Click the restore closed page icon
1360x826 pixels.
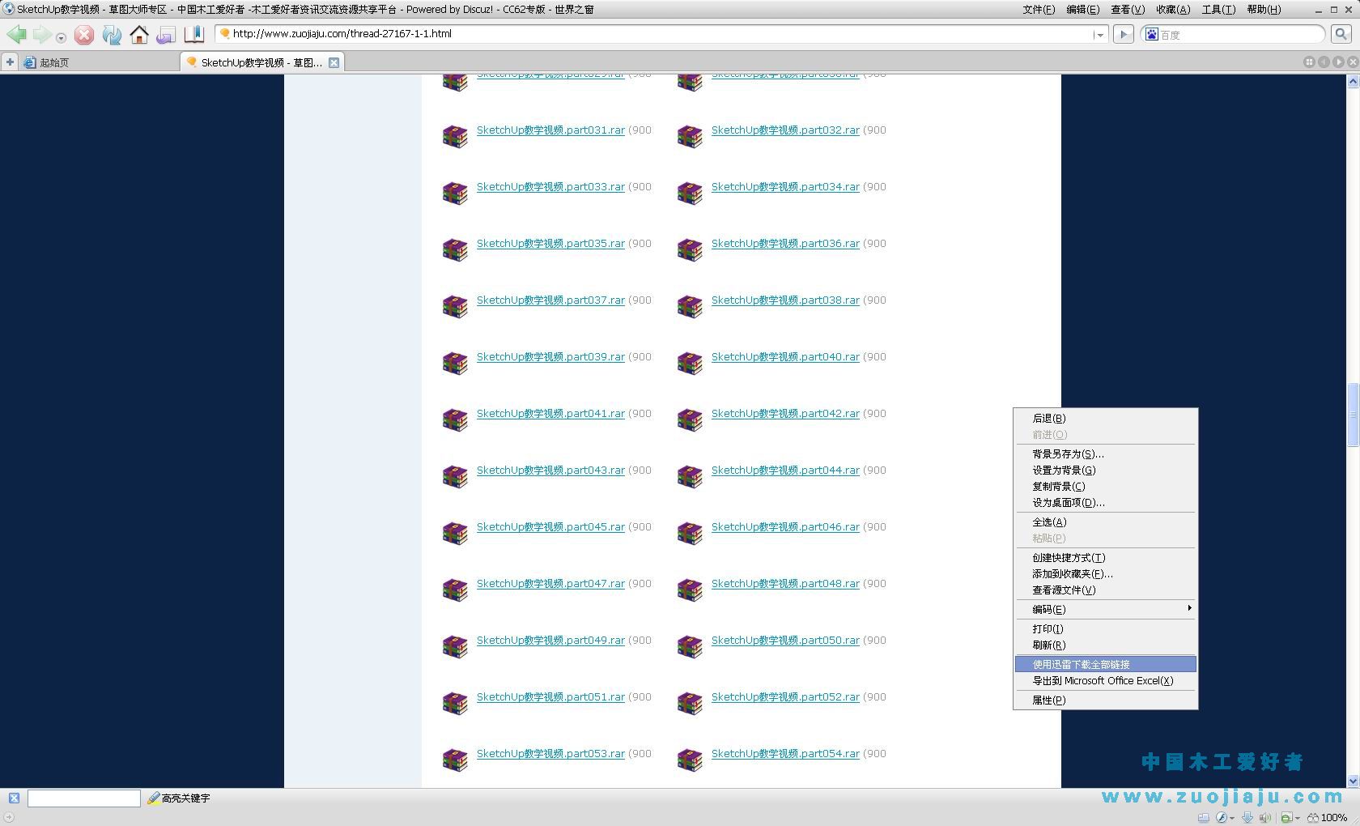coord(166,35)
